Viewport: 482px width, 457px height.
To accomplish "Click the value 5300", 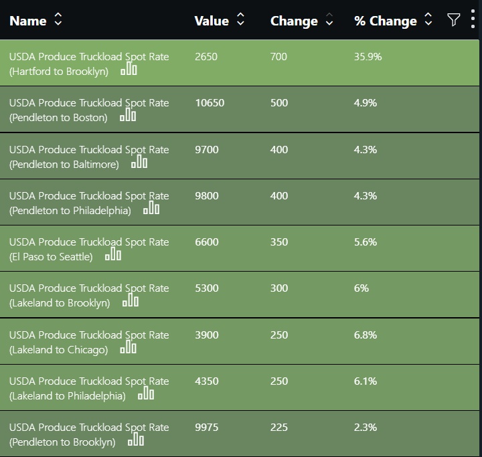I will [207, 288].
